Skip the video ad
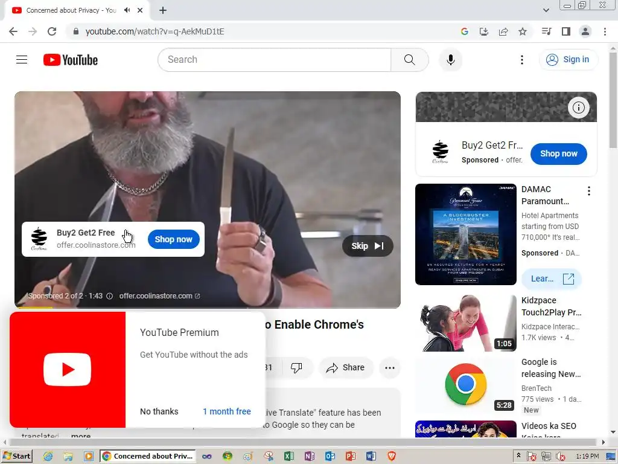The width and height of the screenshot is (618, 464). pyautogui.click(x=368, y=246)
